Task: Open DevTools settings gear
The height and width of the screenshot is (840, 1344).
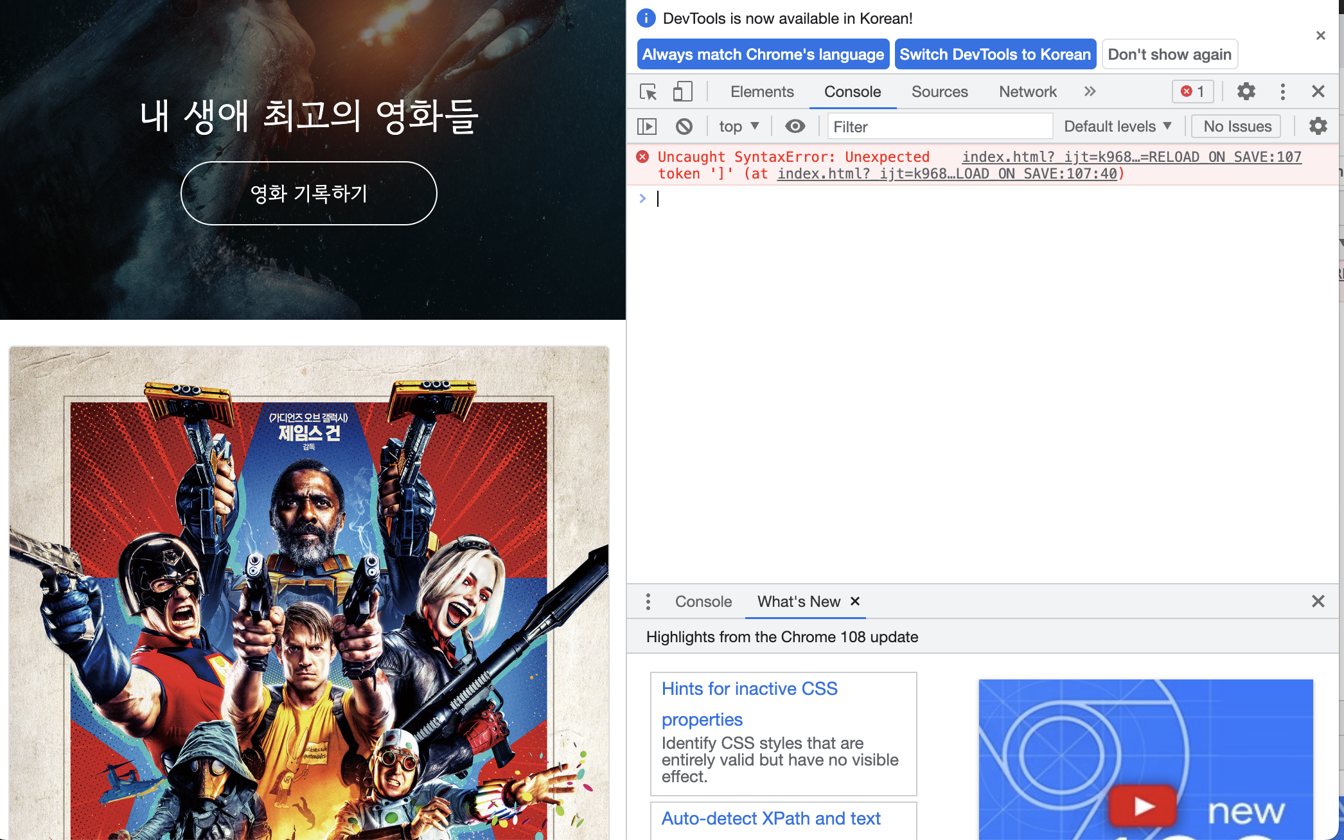Action: (1246, 92)
